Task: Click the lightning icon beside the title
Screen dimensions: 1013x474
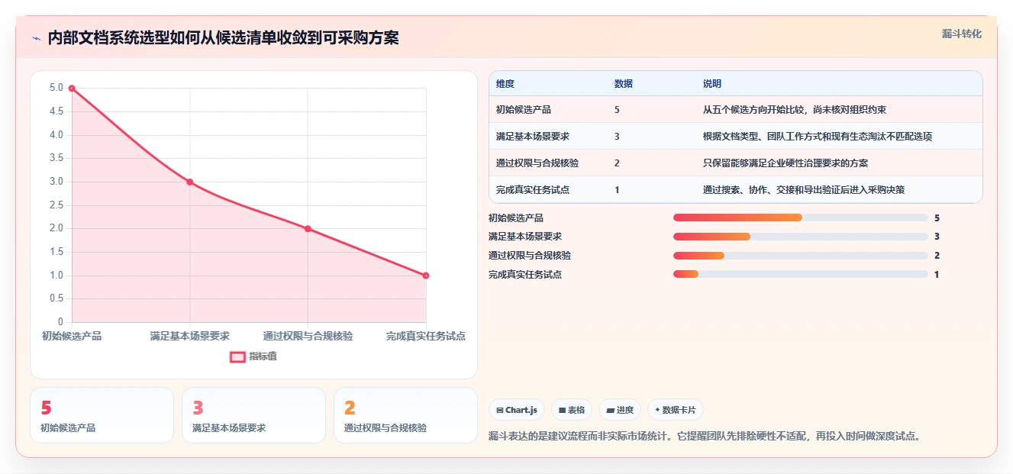Action: 37,38
